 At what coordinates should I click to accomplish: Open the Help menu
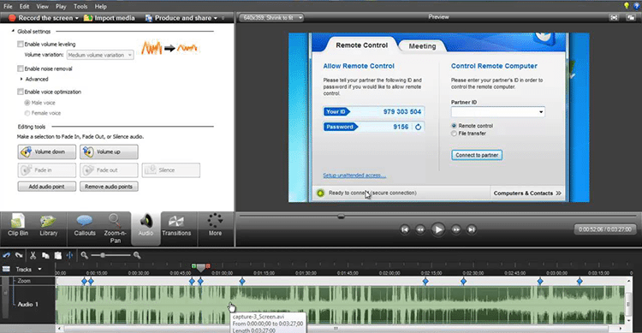[100, 6]
